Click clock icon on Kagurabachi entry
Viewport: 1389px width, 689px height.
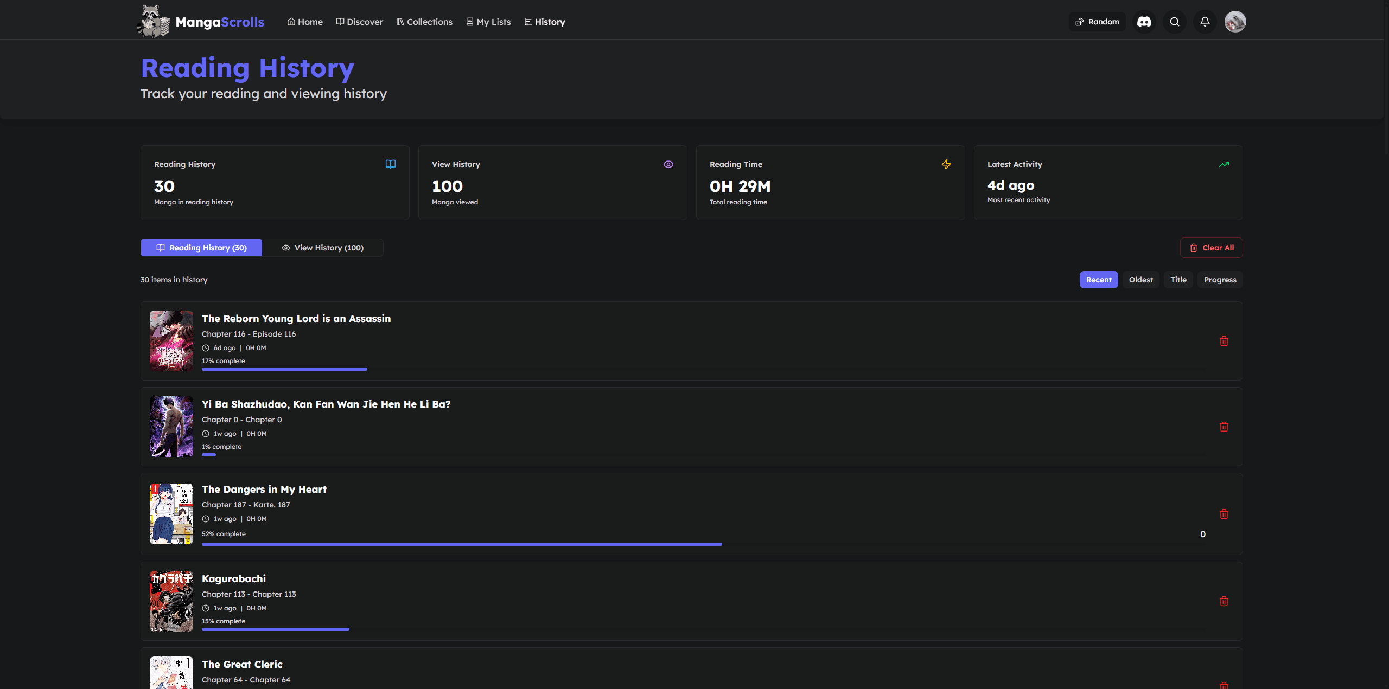pos(206,608)
